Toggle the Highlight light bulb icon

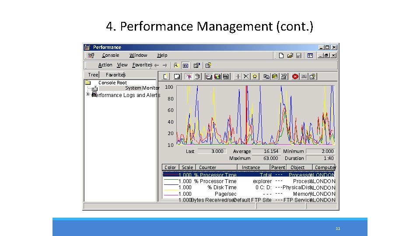(x=255, y=76)
